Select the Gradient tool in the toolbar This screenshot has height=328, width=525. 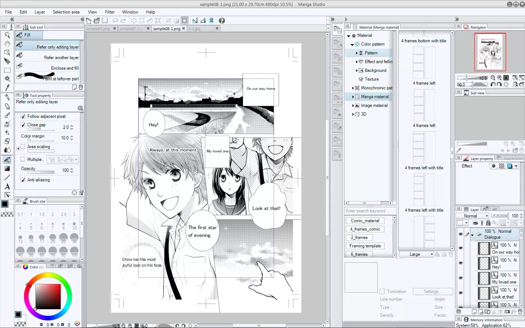point(7,168)
